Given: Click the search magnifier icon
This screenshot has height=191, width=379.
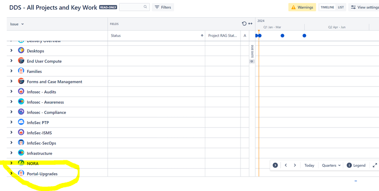Looking at the screenshot, I should (x=145, y=7).
